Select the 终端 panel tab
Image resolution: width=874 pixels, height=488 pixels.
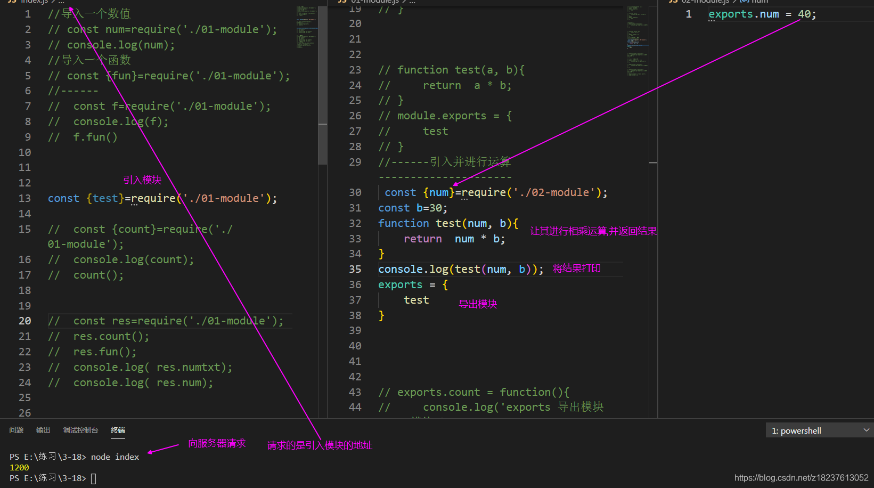click(x=118, y=430)
